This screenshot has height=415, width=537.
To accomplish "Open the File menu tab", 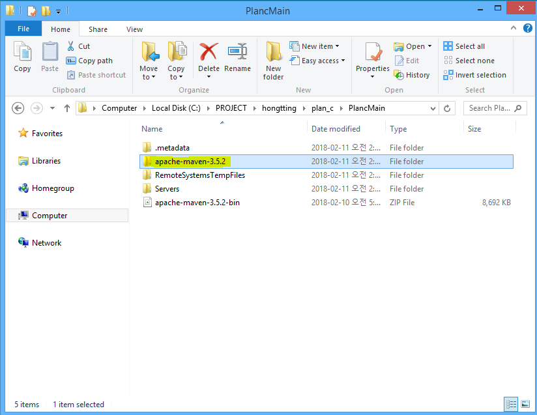I will [23, 29].
